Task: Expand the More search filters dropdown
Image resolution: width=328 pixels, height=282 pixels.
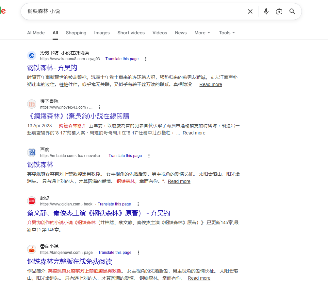Action: [202, 33]
